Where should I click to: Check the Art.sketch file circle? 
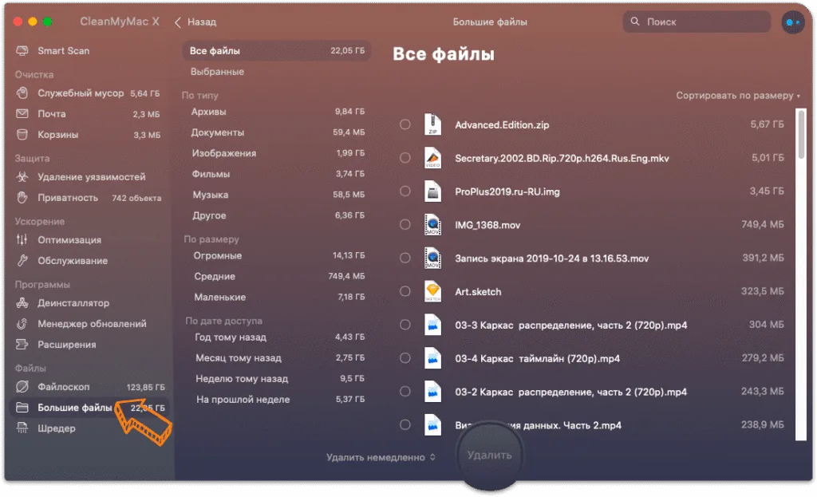(405, 291)
